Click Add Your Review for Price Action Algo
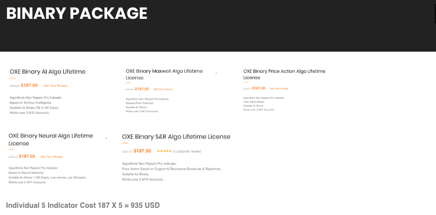Image resolution: width=436 pixels, height=215 pixels. [279, 89]
